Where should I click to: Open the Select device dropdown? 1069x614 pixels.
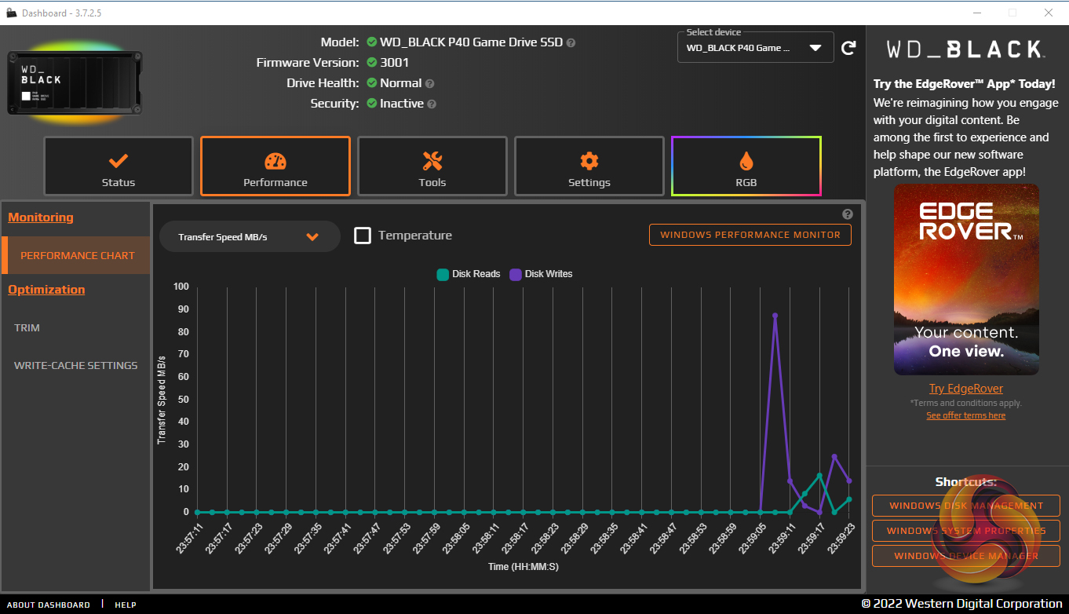pos(755,48)
